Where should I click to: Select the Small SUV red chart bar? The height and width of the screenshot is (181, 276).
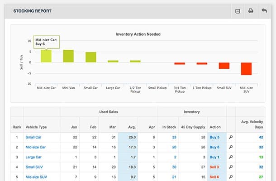click(224, 66)
